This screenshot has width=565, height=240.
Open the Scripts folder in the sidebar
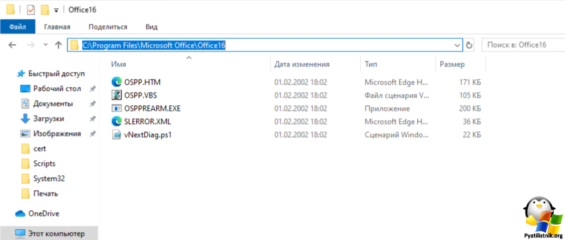tap(44, 163)
